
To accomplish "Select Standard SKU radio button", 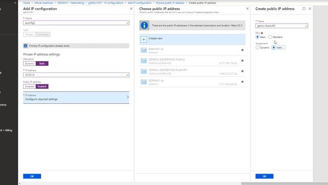I will [270, 37].
